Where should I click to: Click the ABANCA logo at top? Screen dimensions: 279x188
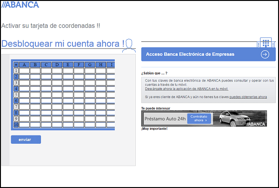[x=20, y=5]
